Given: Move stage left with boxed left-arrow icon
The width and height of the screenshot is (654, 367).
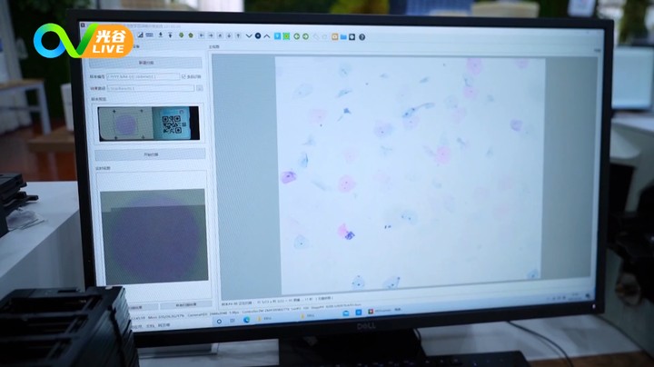Looking at the screenshot, I should click(202, 35).
